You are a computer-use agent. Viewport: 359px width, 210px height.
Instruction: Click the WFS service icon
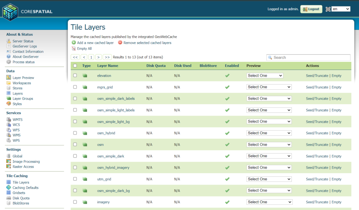click(x=9, y=130)
